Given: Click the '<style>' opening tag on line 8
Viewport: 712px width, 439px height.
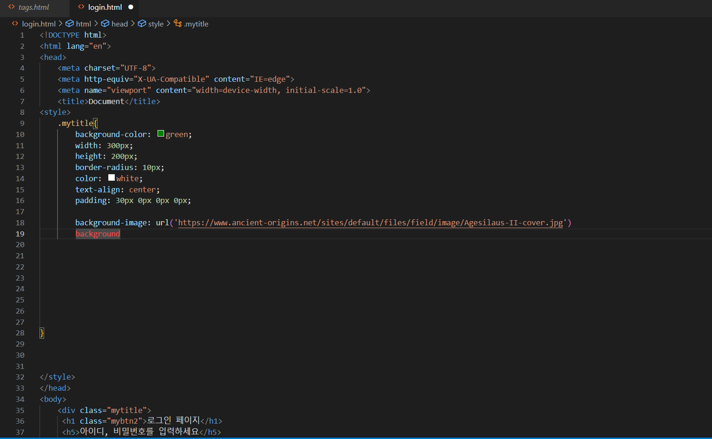Looking at the screenshot, I should point(55,112).
